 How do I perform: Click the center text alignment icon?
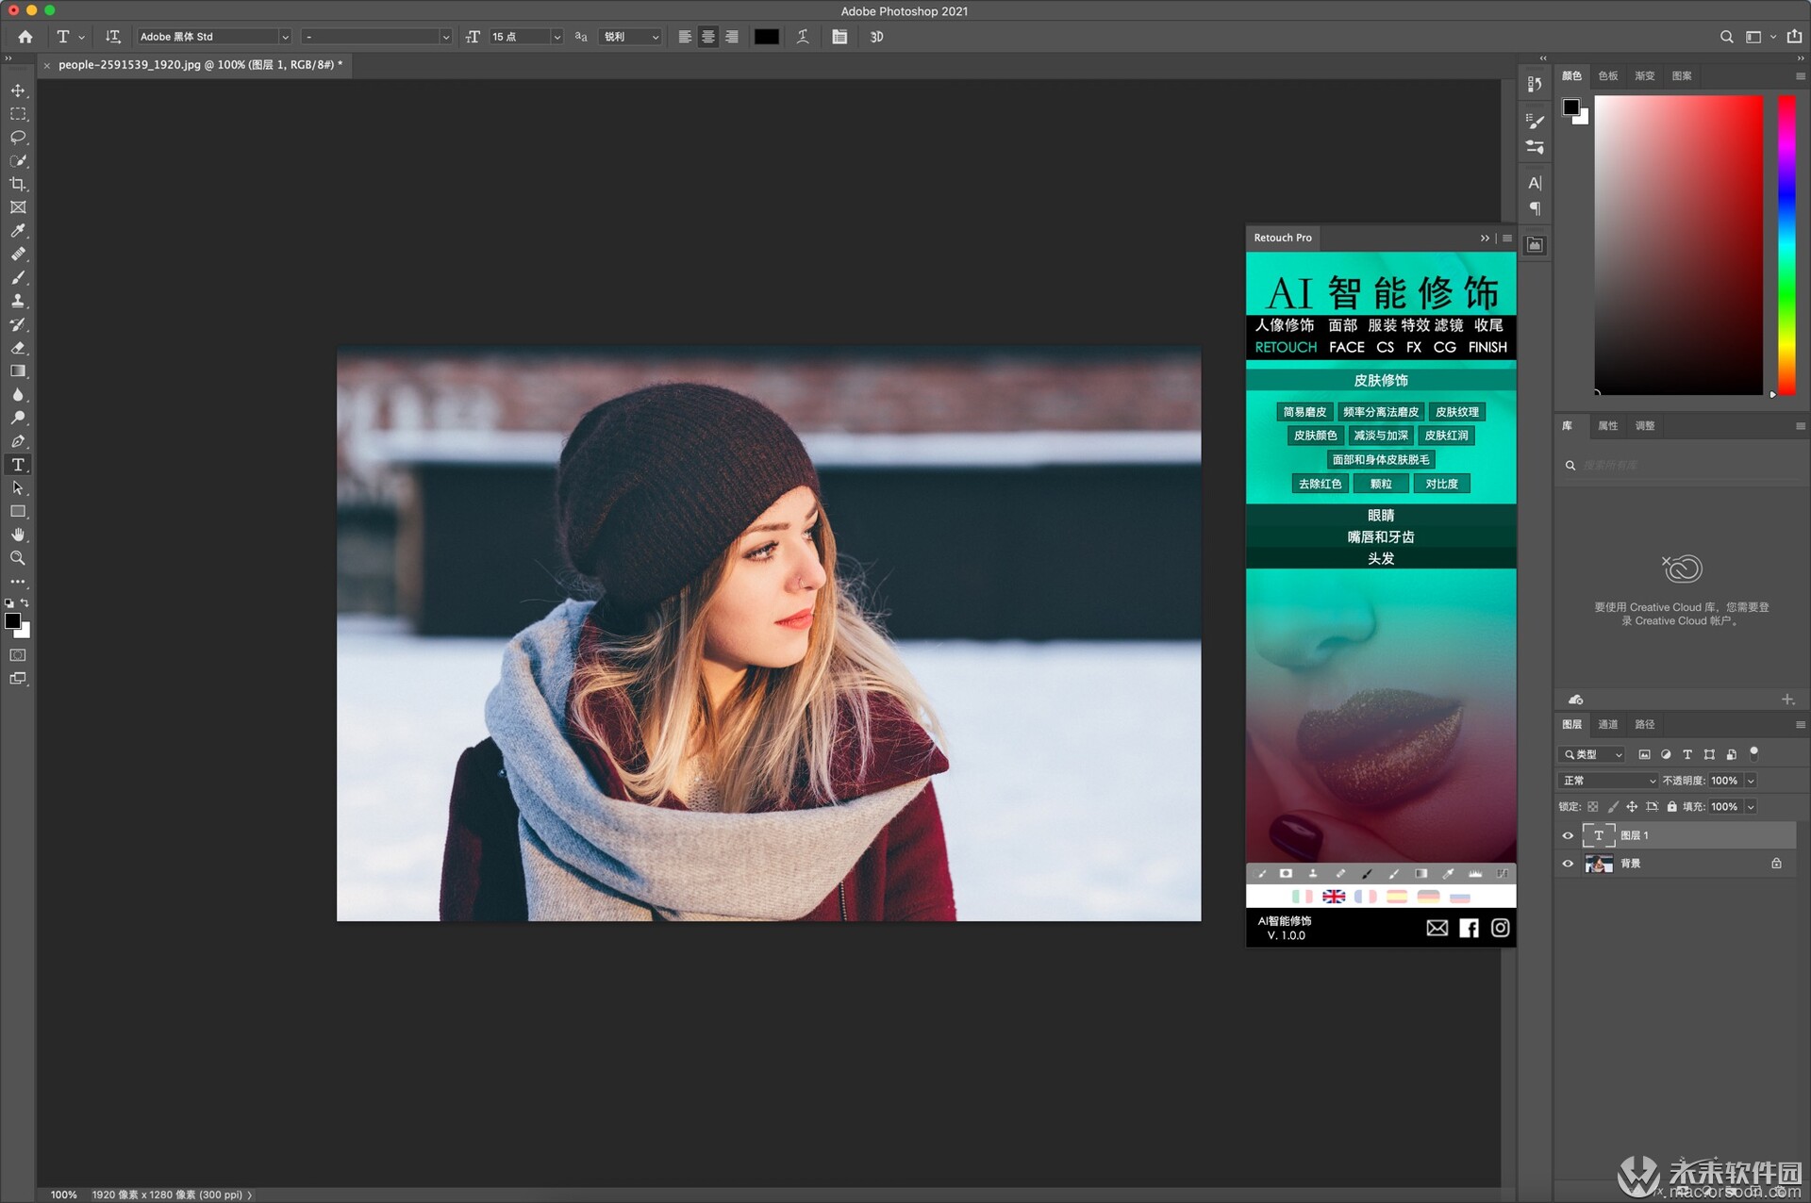708,37
